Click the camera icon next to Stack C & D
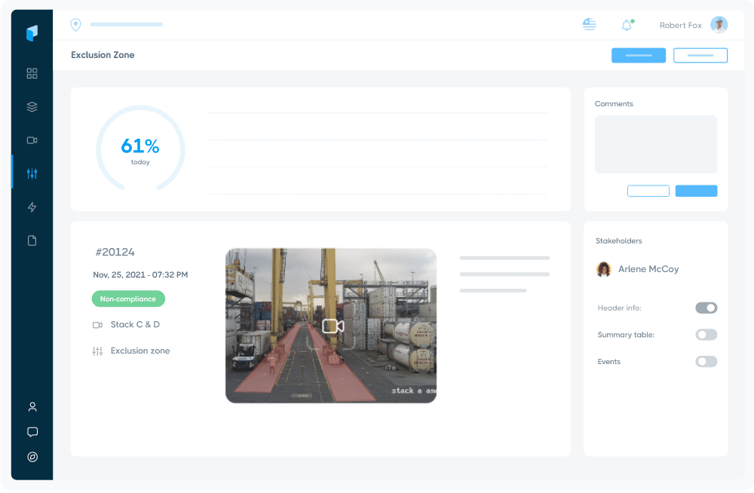Image resolution: width=754 pixels, height=493 pixels. click(x=99, y=324)
